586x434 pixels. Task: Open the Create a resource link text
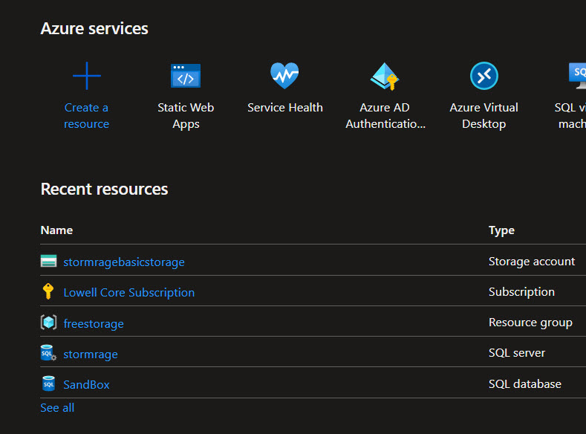pyautogui.click(x=86, y=115)
